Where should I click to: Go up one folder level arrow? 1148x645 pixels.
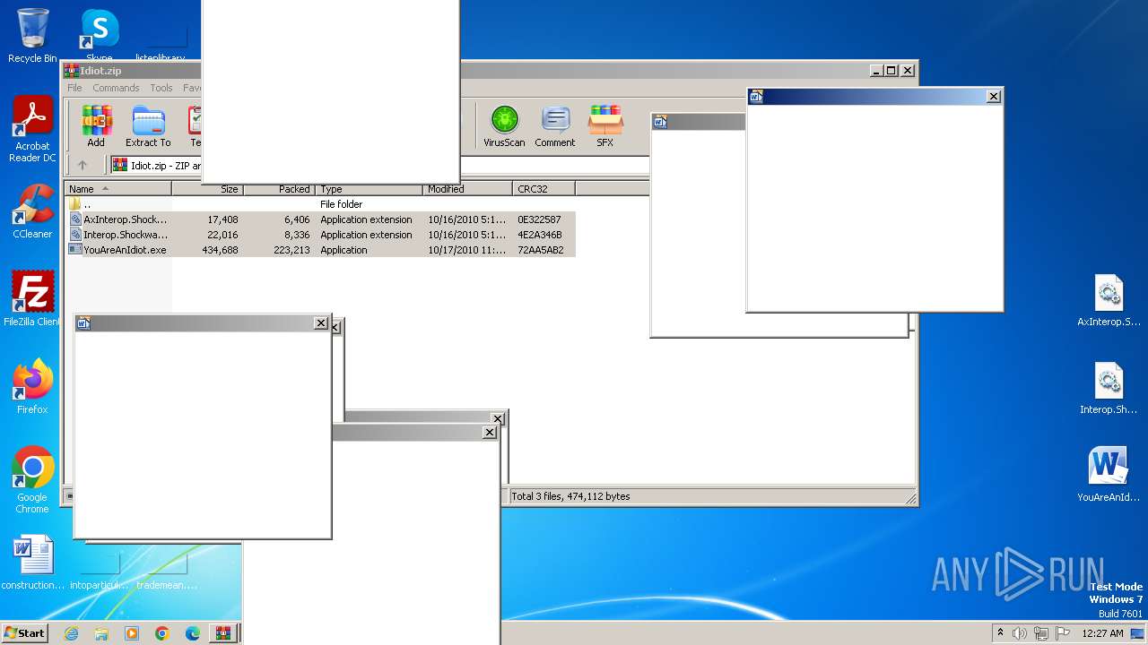click(83, 165)
